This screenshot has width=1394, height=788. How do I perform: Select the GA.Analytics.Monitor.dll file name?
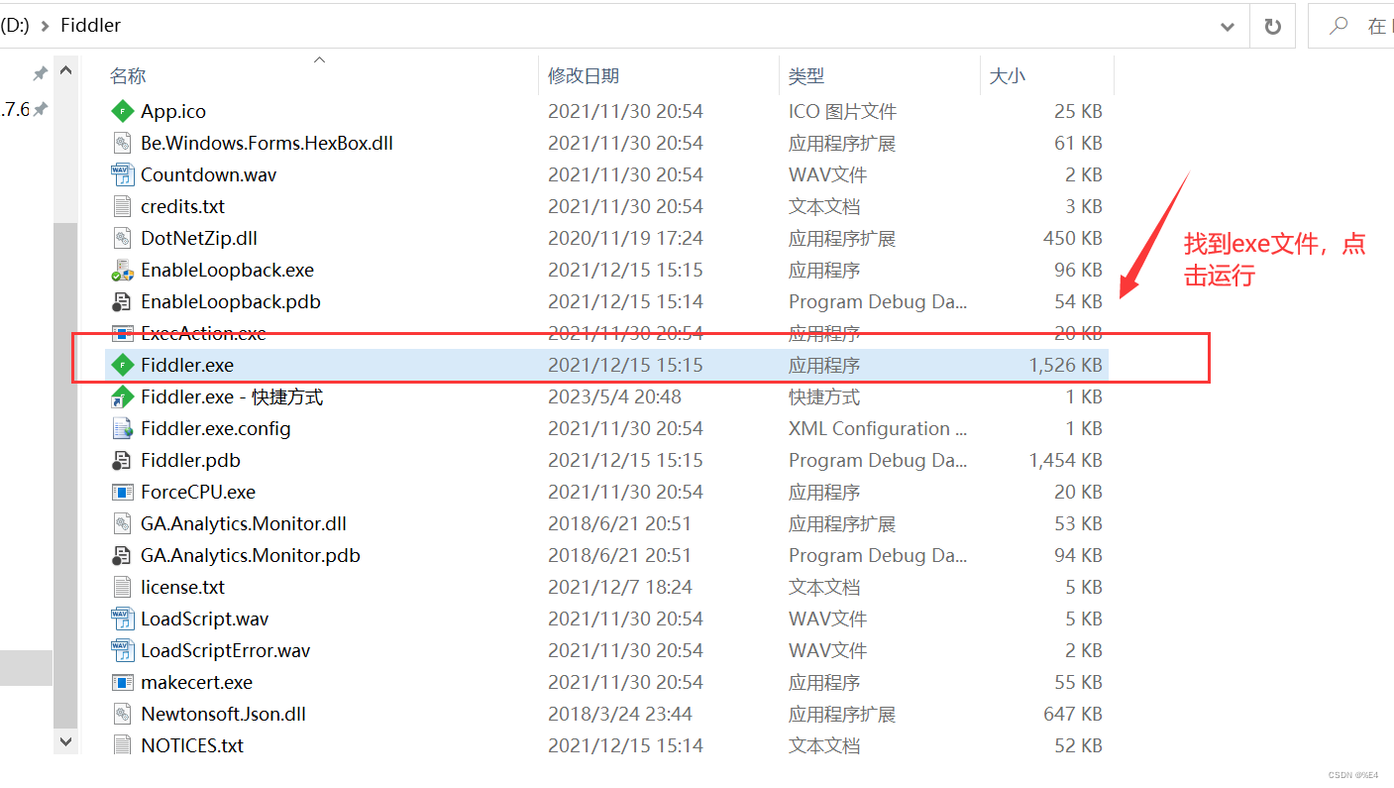244,523
